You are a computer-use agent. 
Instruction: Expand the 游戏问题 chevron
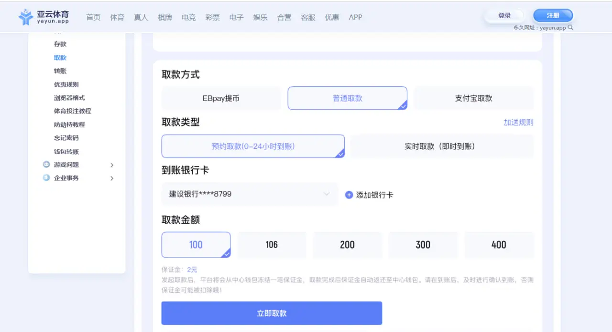[x=112, y=165]
